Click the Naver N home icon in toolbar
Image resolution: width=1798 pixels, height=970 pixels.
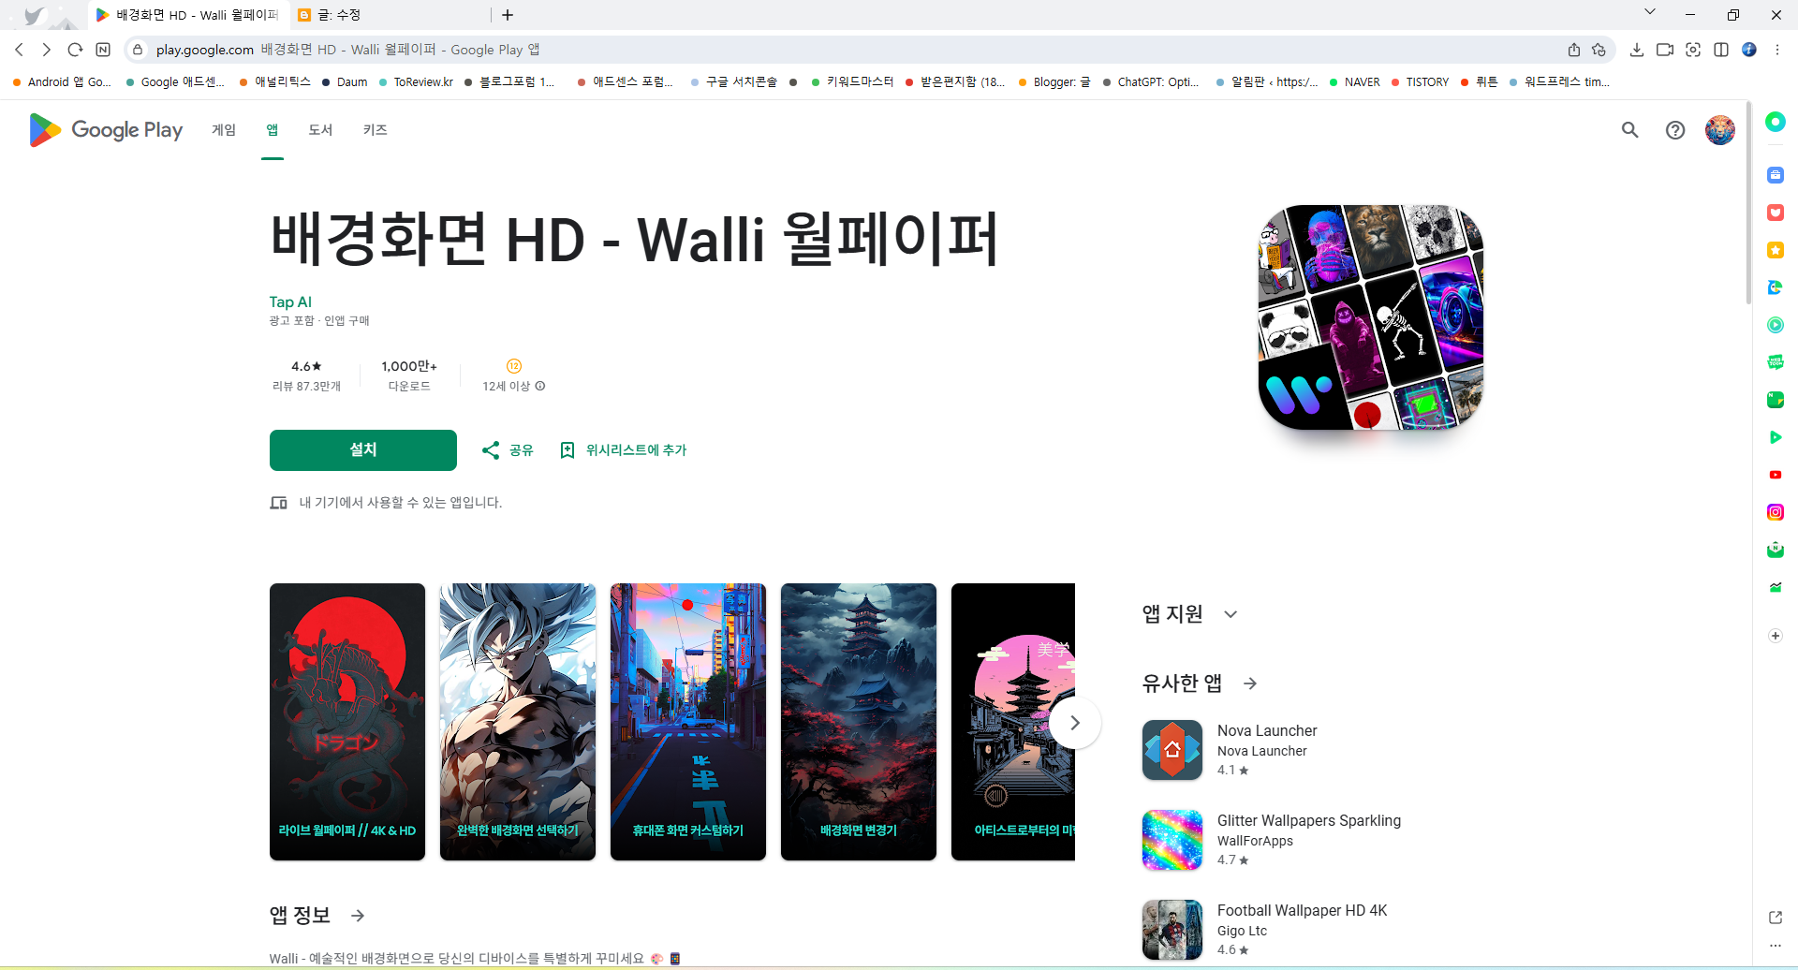pos(103,50)
